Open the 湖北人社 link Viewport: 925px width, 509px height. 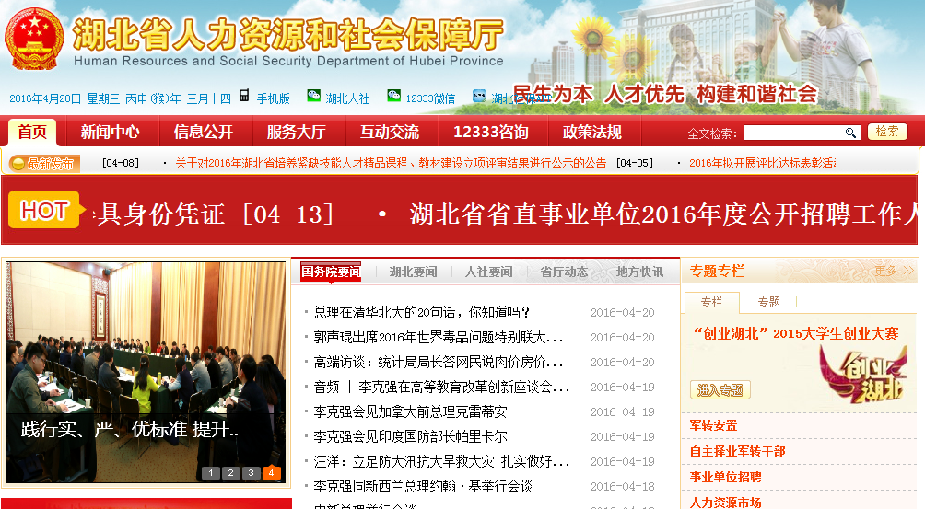[x=347, y=98]
